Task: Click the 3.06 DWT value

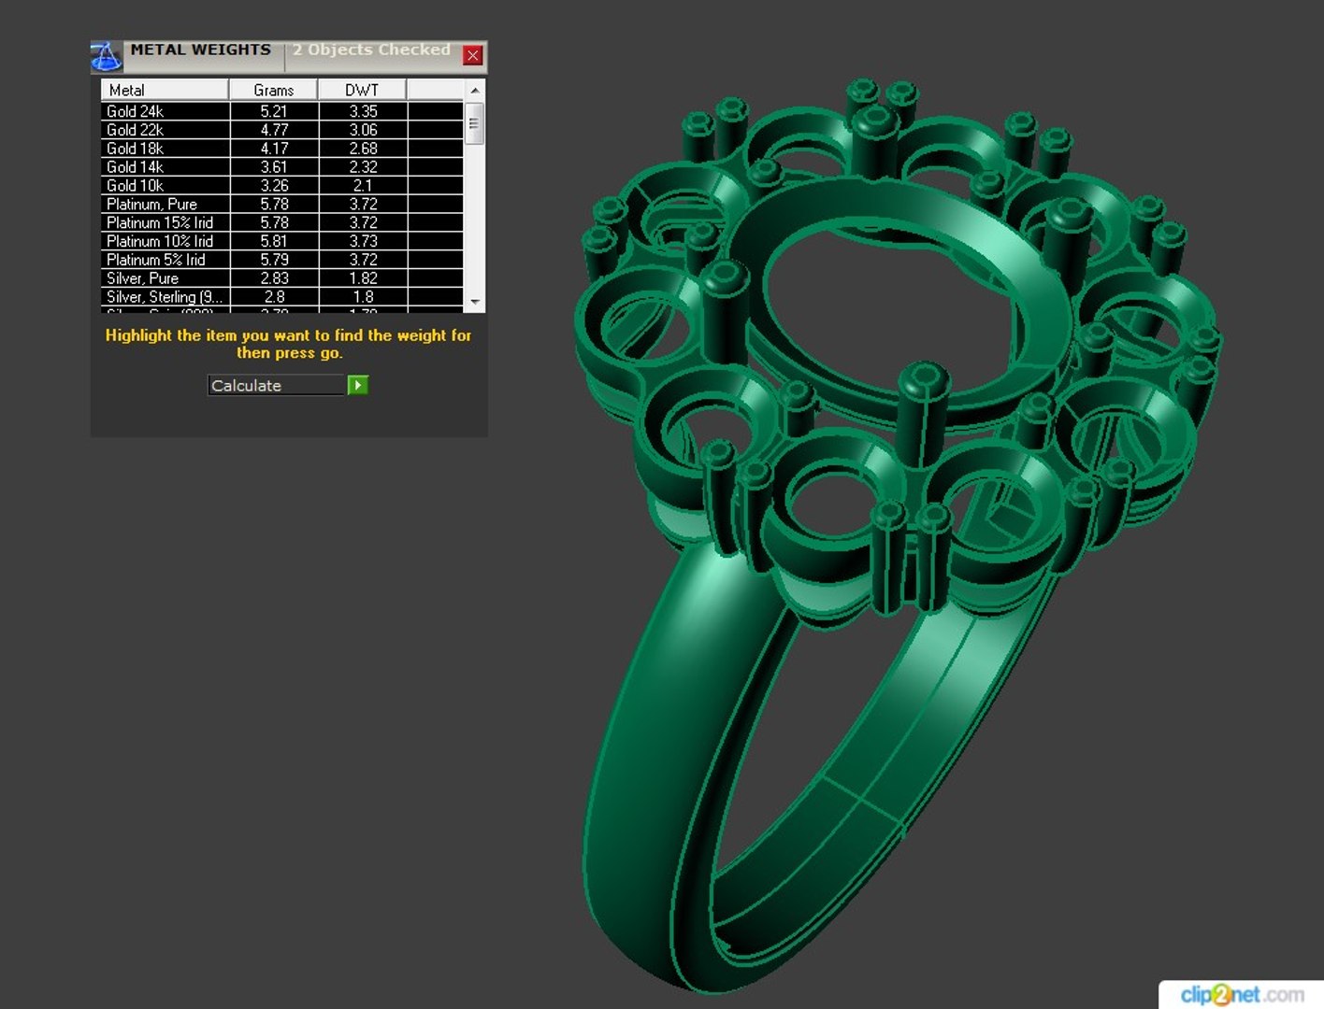Action: pos(364,130)
